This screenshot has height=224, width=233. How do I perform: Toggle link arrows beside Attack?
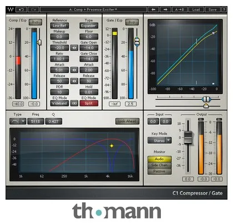click(74, 70)
